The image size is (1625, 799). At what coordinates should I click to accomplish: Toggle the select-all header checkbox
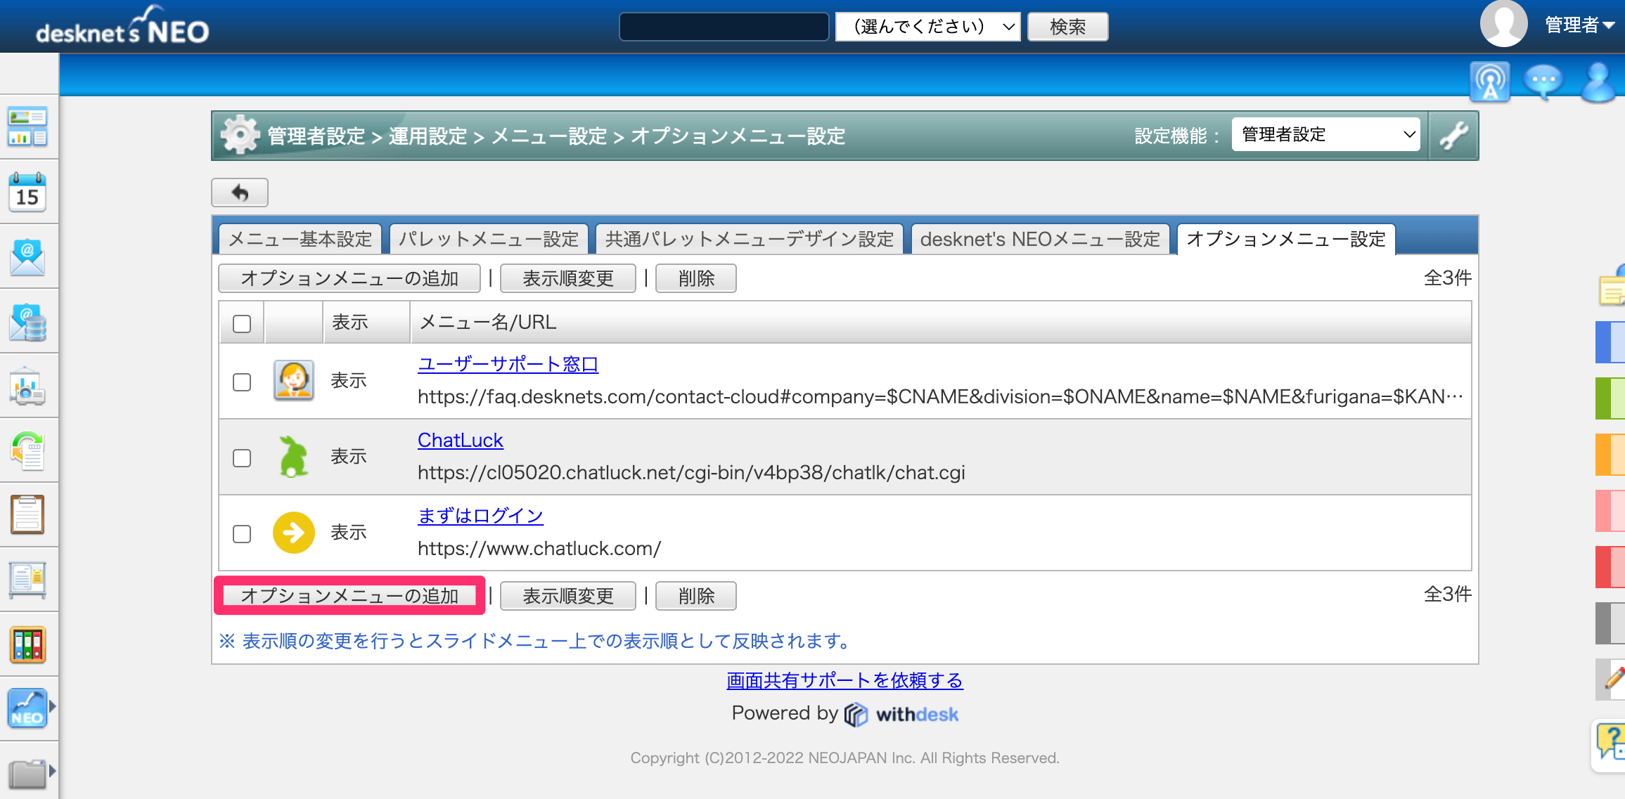point(242,323)
